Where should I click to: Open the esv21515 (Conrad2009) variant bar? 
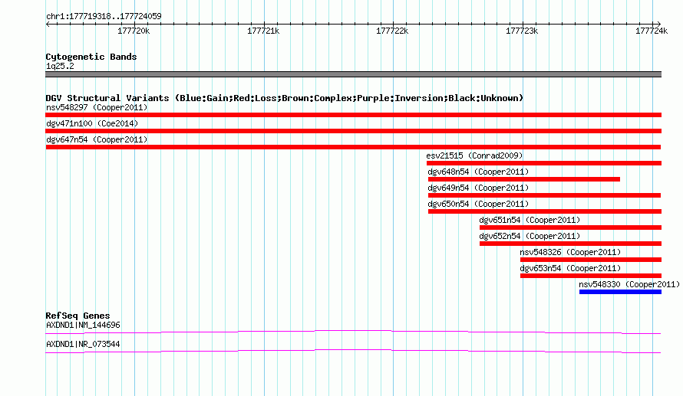544,163
